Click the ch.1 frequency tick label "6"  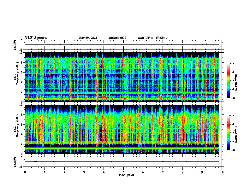pyautogui.click(x=22, y=72)
